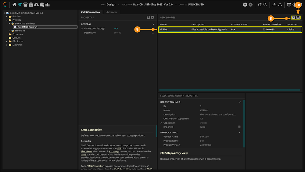Expand the Connection Settings property
The height and width of the screenshot is (172, 305).
(82, 29)
